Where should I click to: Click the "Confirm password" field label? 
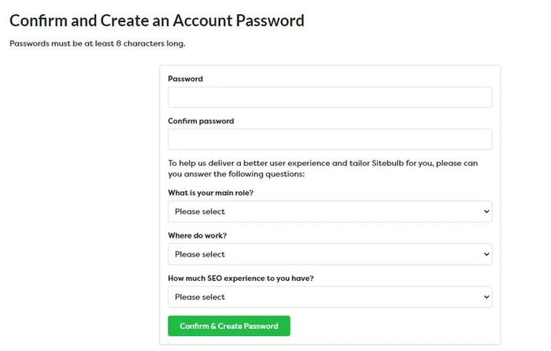point(201,121)
